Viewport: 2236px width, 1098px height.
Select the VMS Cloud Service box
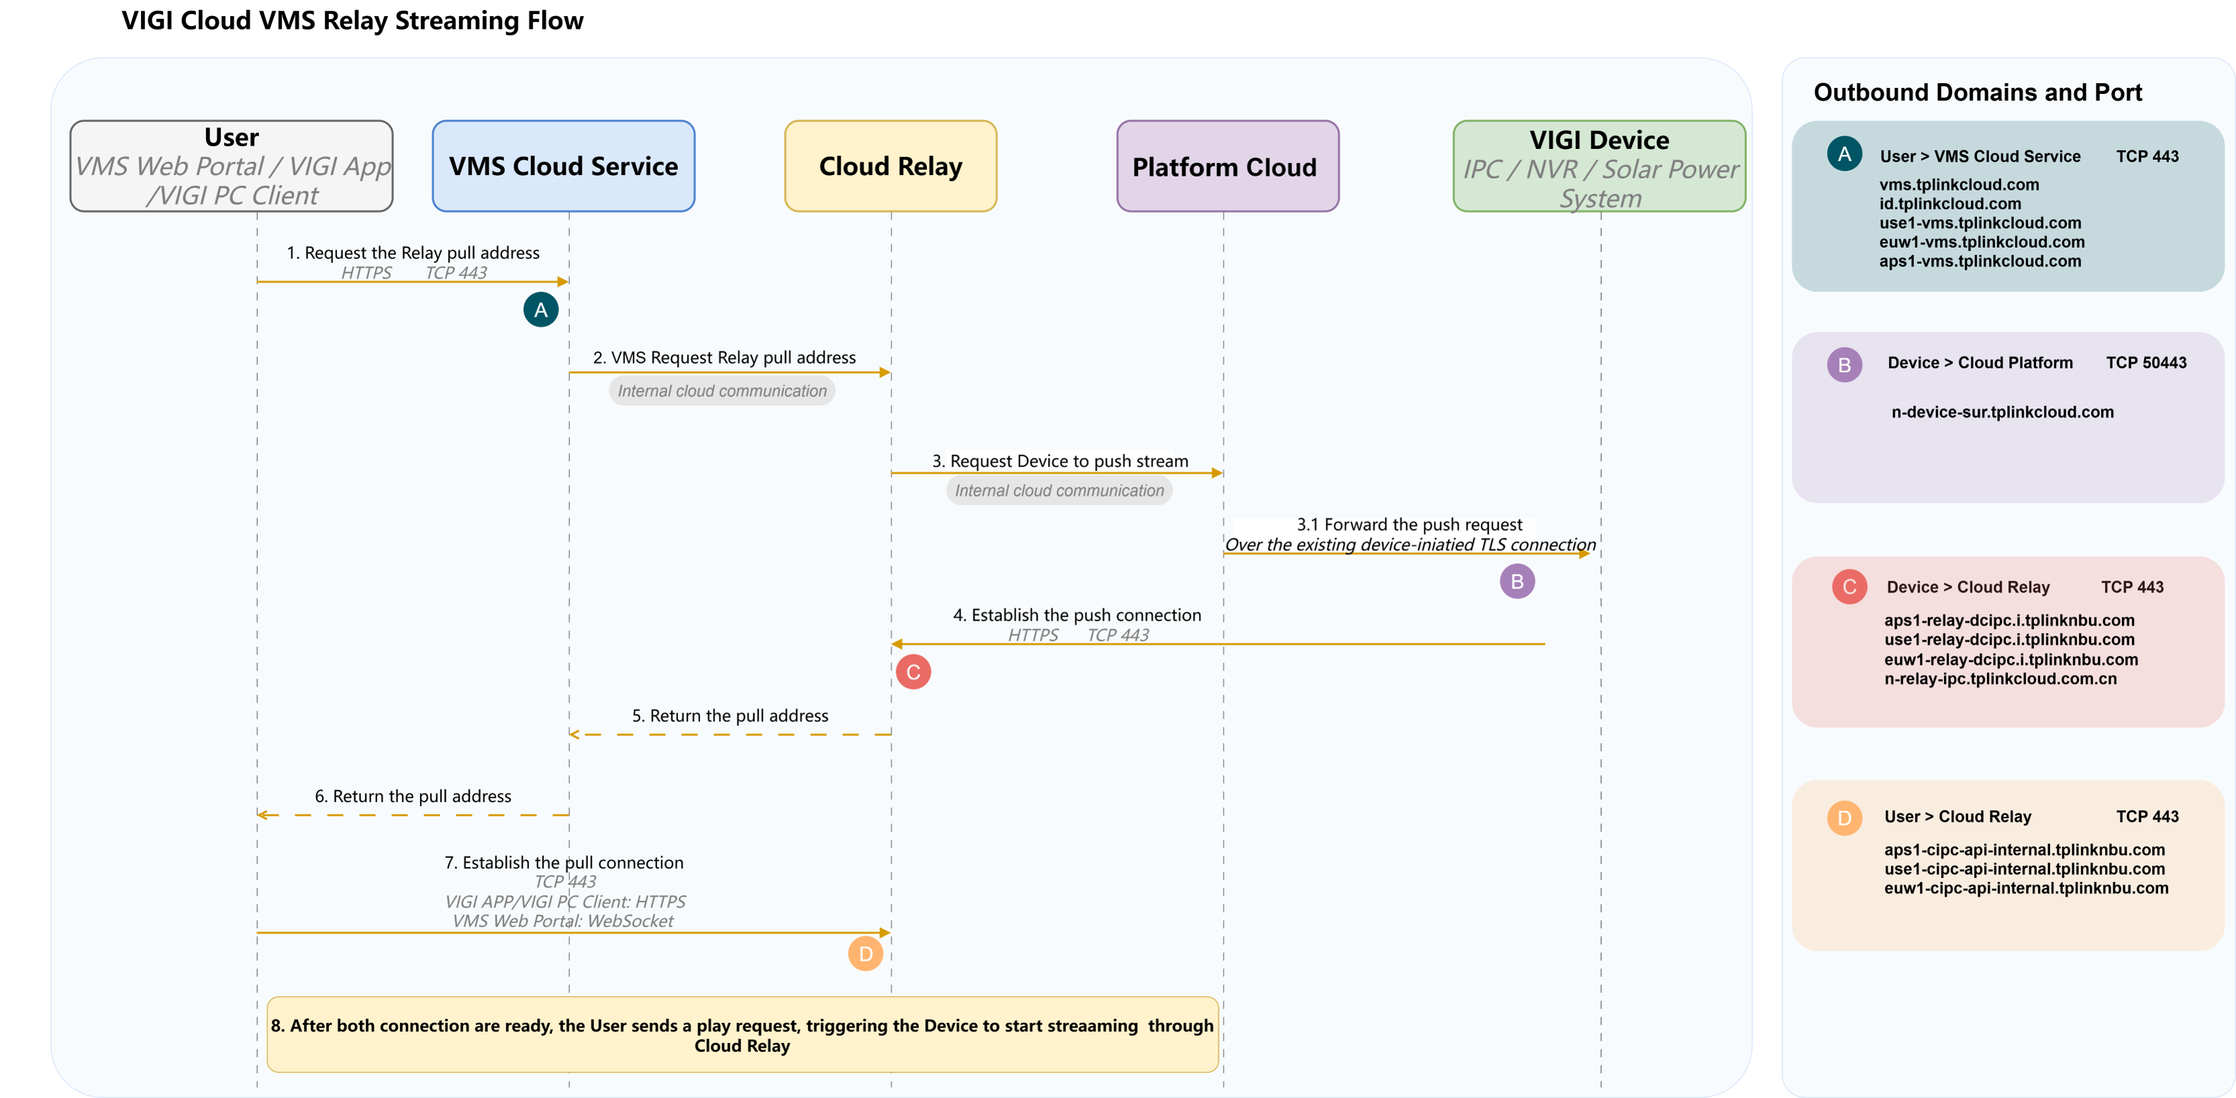pyautogui.click(x=563, y=166)
